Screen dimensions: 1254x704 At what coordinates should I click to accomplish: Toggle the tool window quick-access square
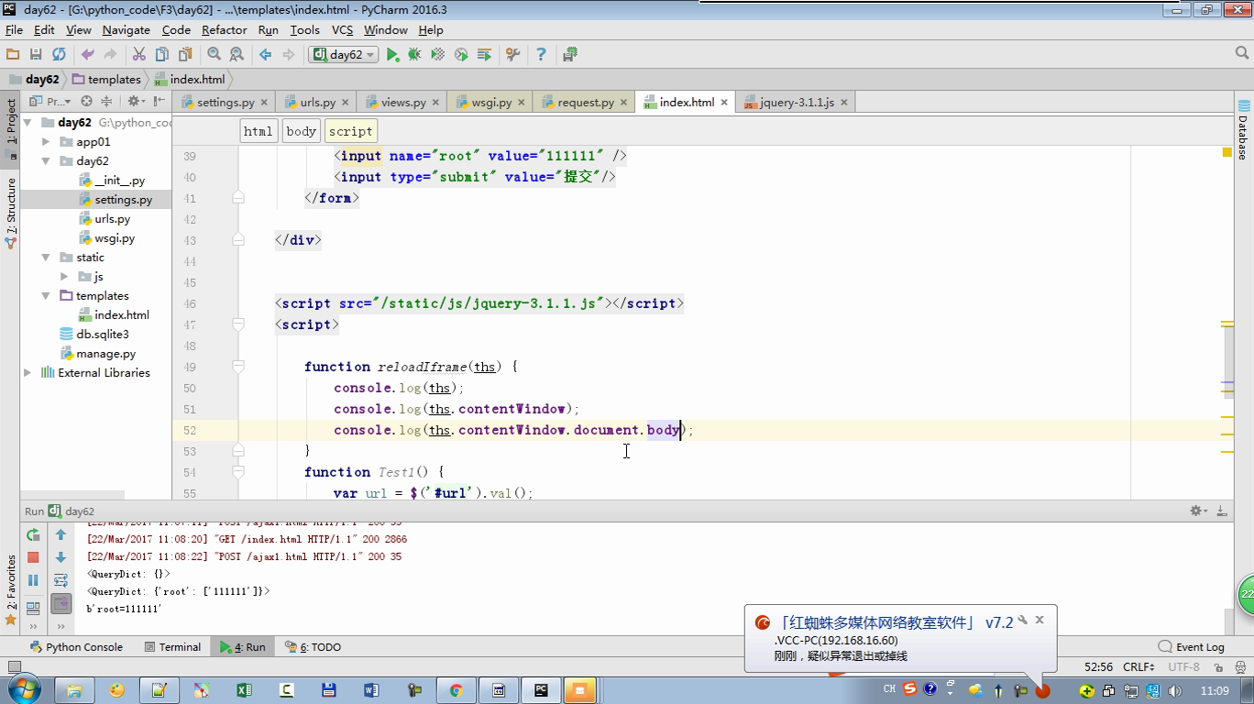14,667
